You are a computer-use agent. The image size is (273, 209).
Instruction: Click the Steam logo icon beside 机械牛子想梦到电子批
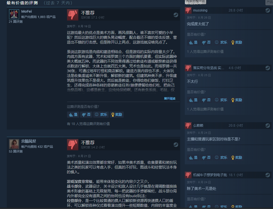point(268,175)
